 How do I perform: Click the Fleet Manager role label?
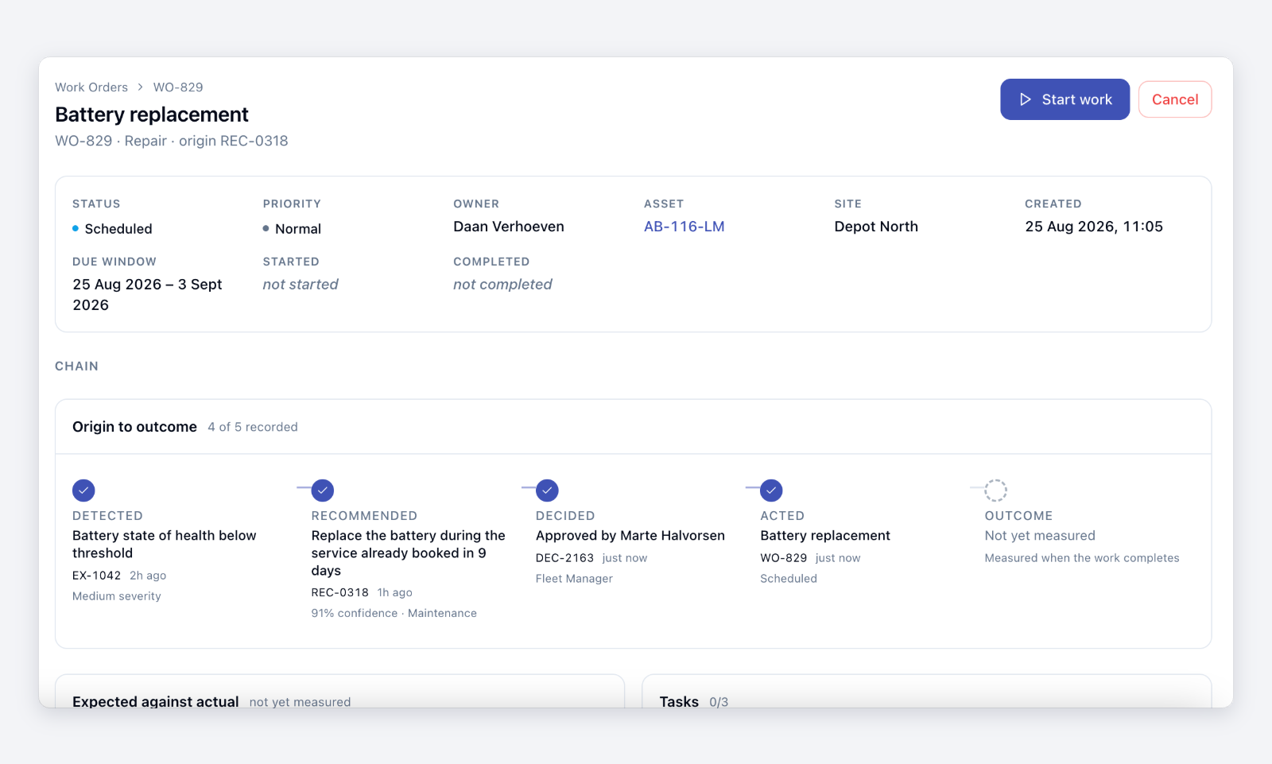click(x=574, y=579)
